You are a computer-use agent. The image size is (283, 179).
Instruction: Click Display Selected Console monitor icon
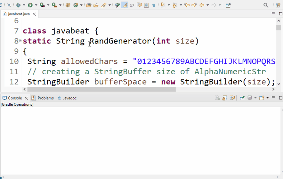coord(250,98)
